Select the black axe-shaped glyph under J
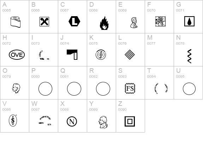This screenshot has height=148, width=203. (x=72, y=54)
